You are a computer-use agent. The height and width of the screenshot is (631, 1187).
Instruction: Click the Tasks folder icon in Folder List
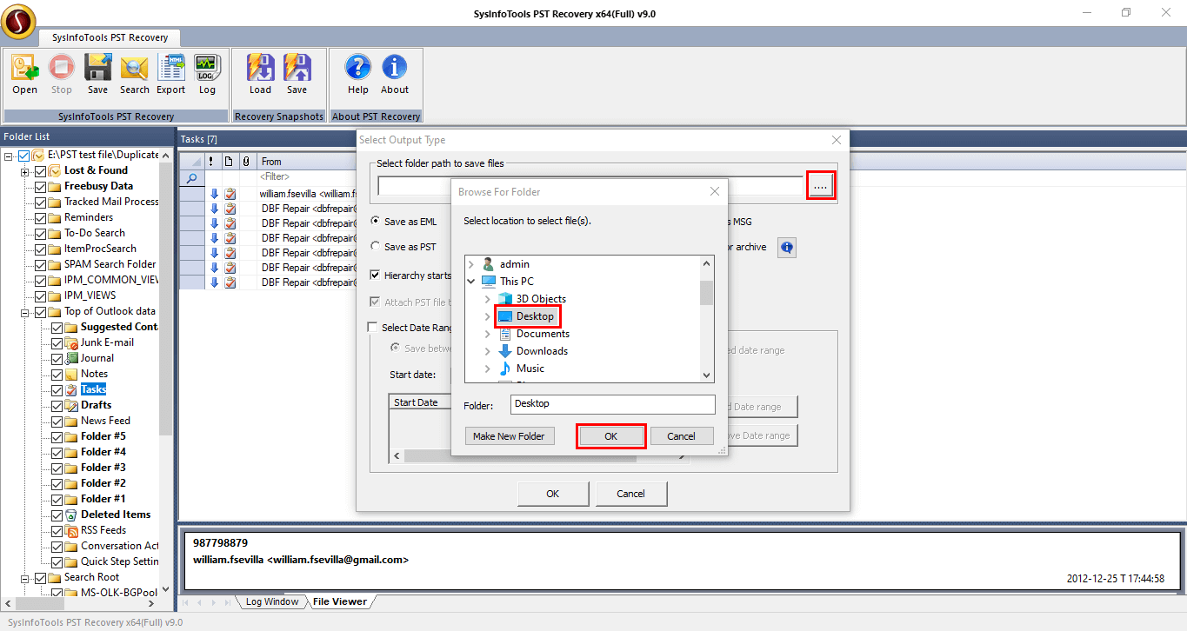[x=71, y=389]
